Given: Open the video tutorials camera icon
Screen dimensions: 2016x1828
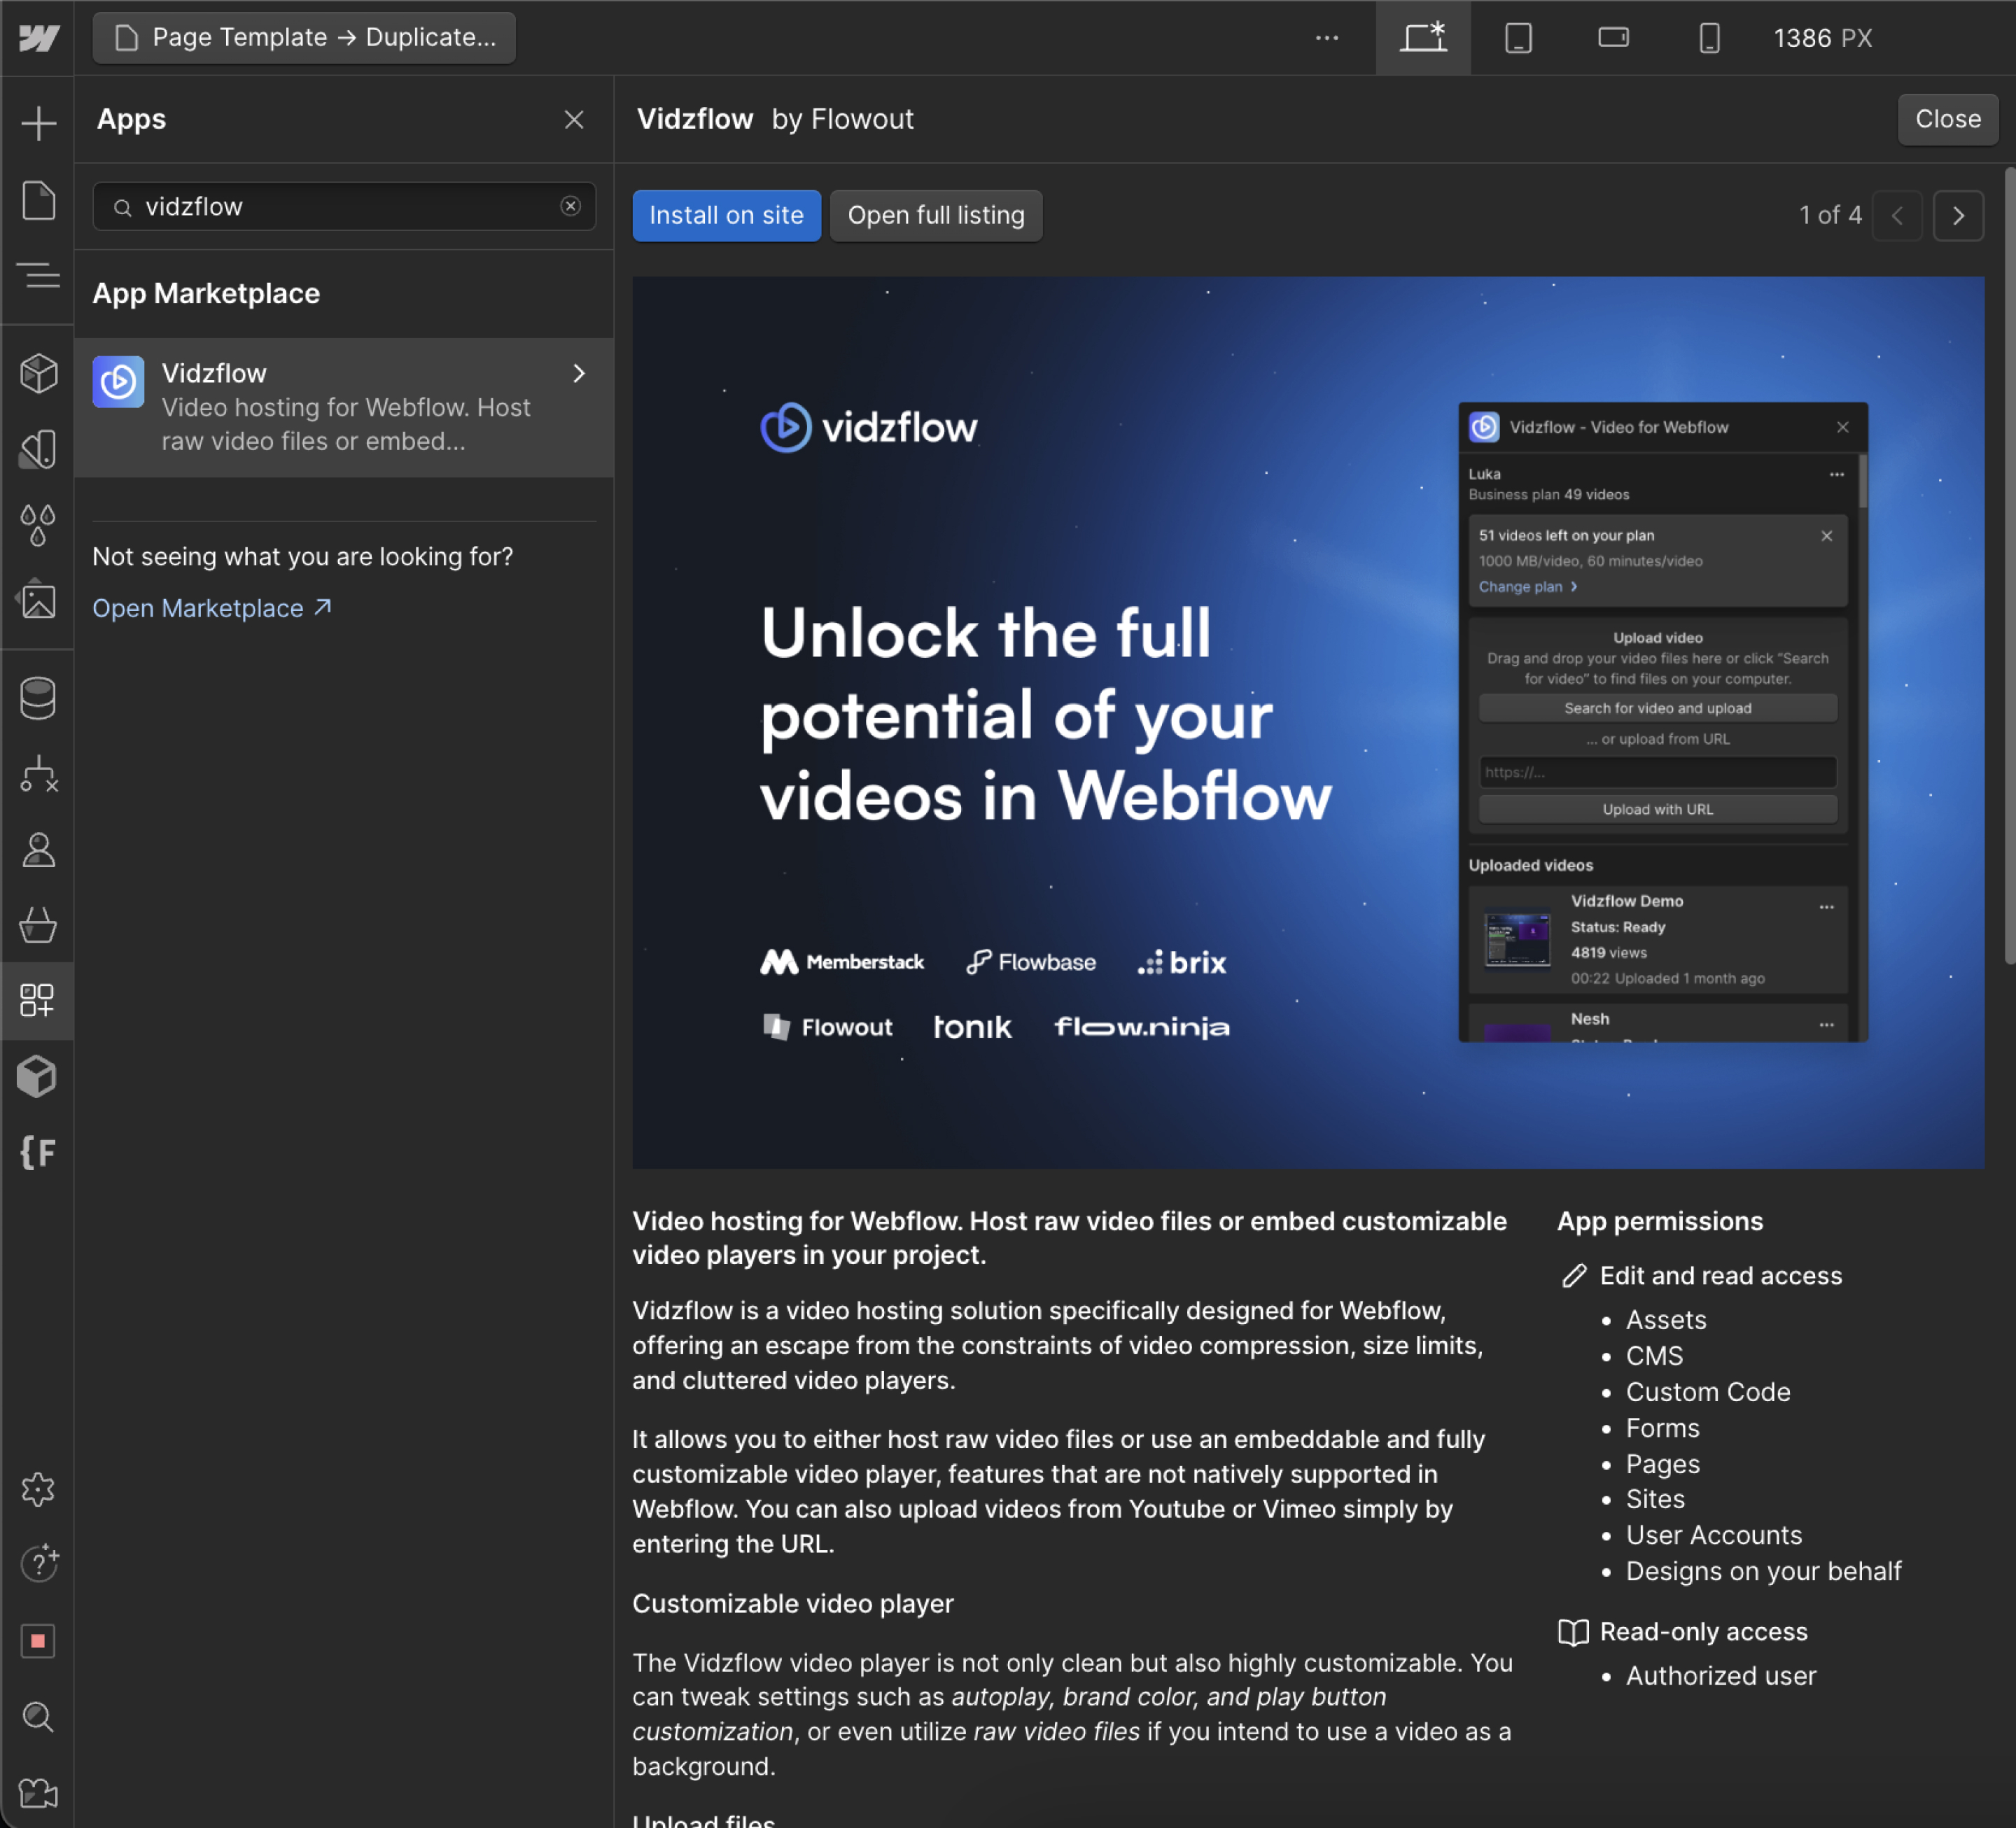Looking at the screenshot, I should 38,1793.
